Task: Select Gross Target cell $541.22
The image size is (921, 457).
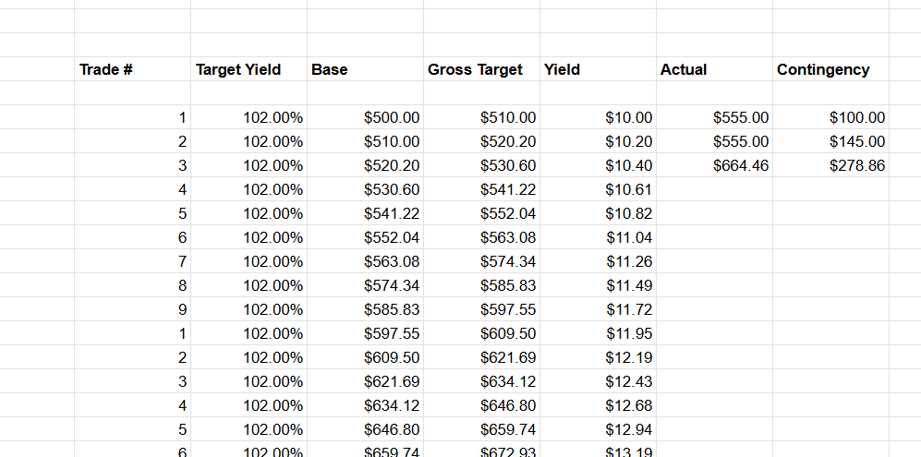Action: click(x=481, y=190)
